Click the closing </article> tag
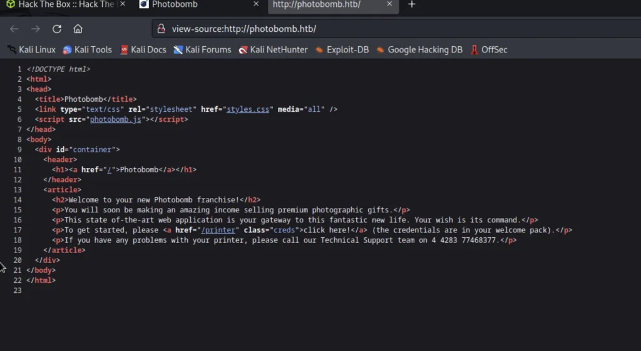Image resolution: width=641 pixels, height=351 pixels. point(64,250)
